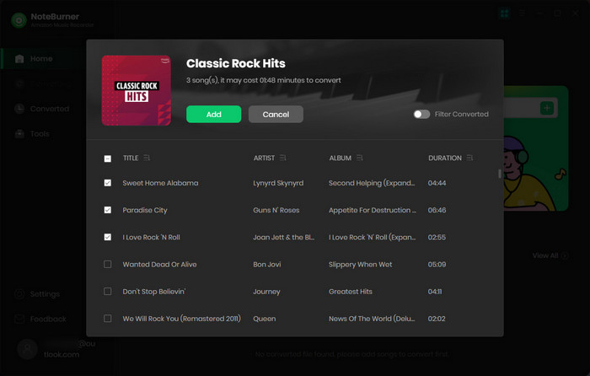Click the Tools toolbox icon in sidebar
Viewport: 590px width, 376px height.
pos(19,133)
